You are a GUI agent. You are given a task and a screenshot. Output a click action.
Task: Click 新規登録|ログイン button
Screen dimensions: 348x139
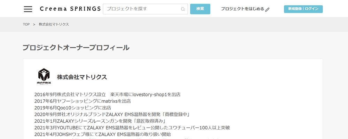tap(303, 9)
